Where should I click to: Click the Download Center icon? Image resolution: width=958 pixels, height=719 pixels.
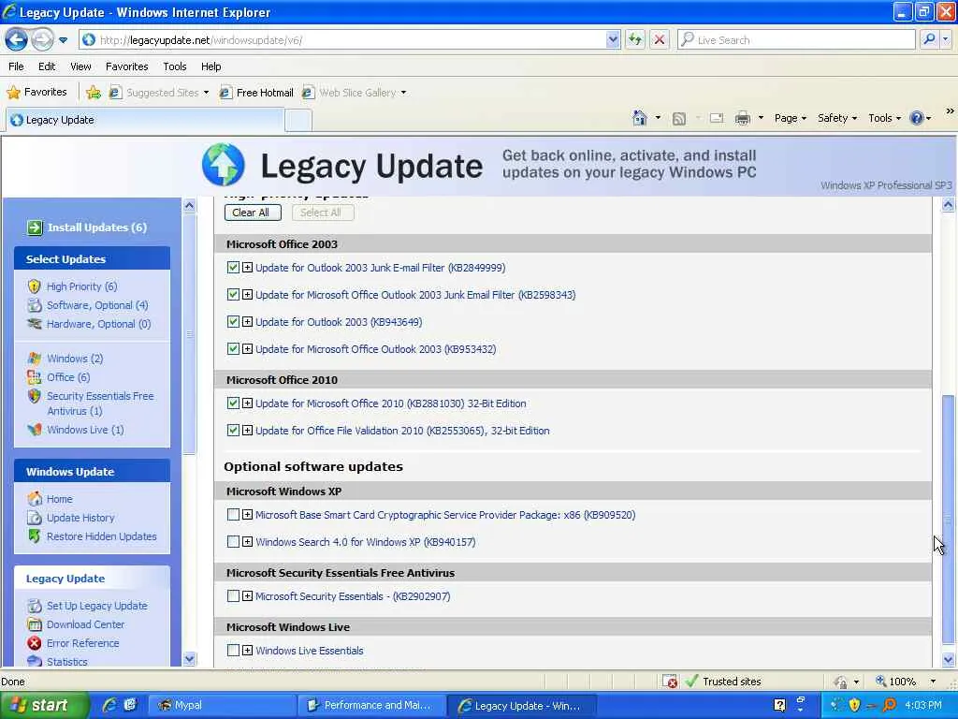pyautogui.click(x=35, y=624)
